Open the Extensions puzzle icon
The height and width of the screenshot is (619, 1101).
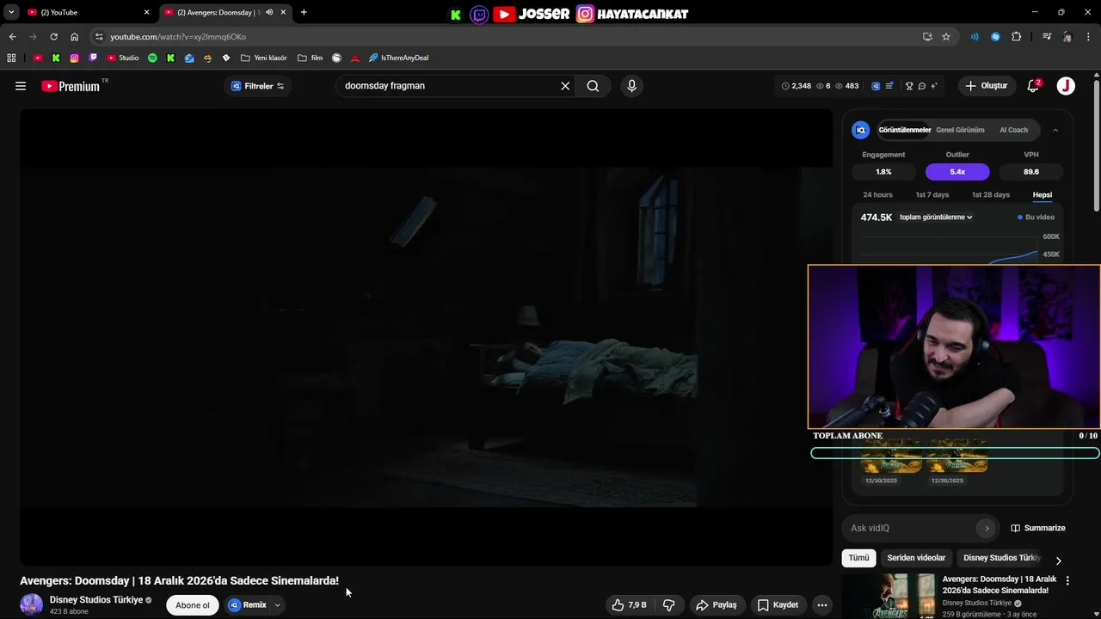point(1017,37)
